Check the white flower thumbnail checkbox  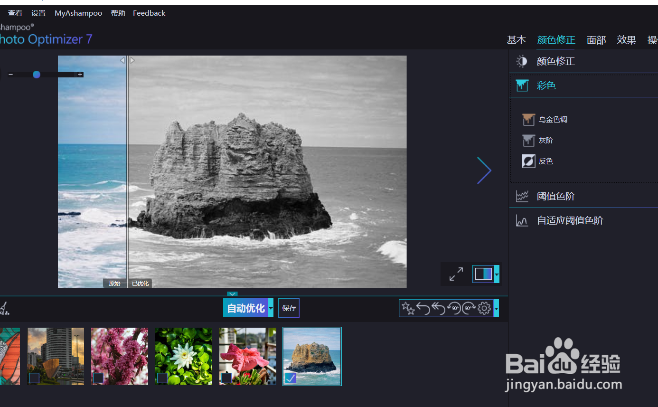162,378
